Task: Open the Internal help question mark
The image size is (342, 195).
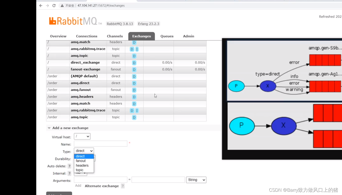Action: 70,173
